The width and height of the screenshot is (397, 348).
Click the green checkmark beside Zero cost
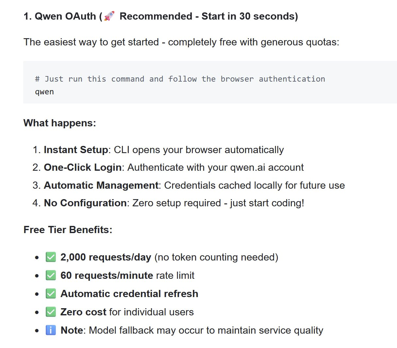(51, 312)
